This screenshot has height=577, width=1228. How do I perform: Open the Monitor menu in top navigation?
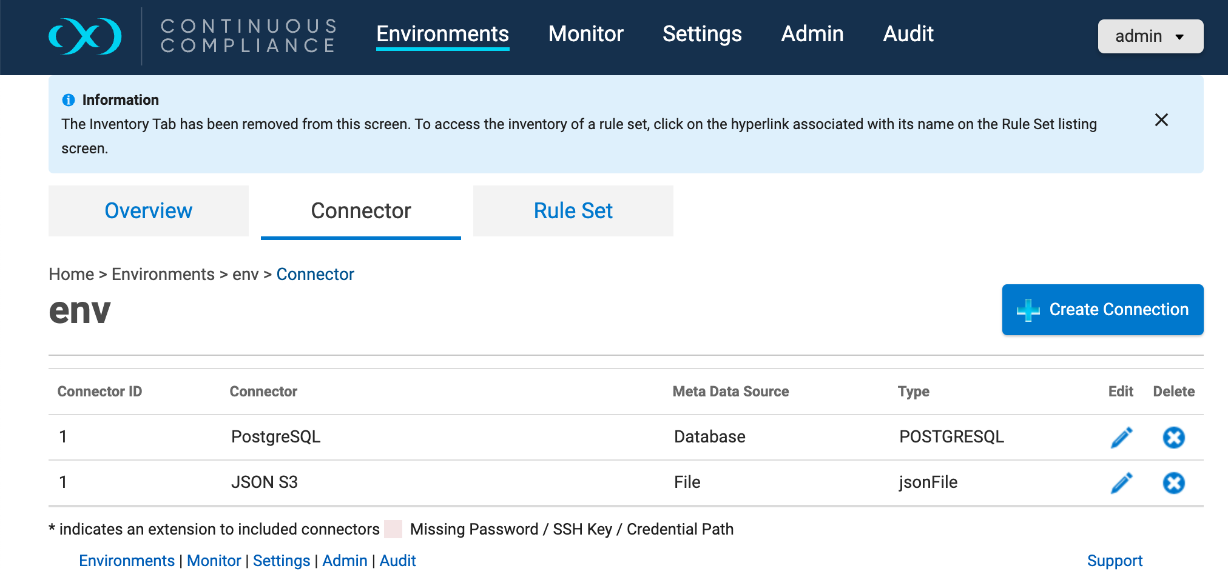[x=585, y=34]
